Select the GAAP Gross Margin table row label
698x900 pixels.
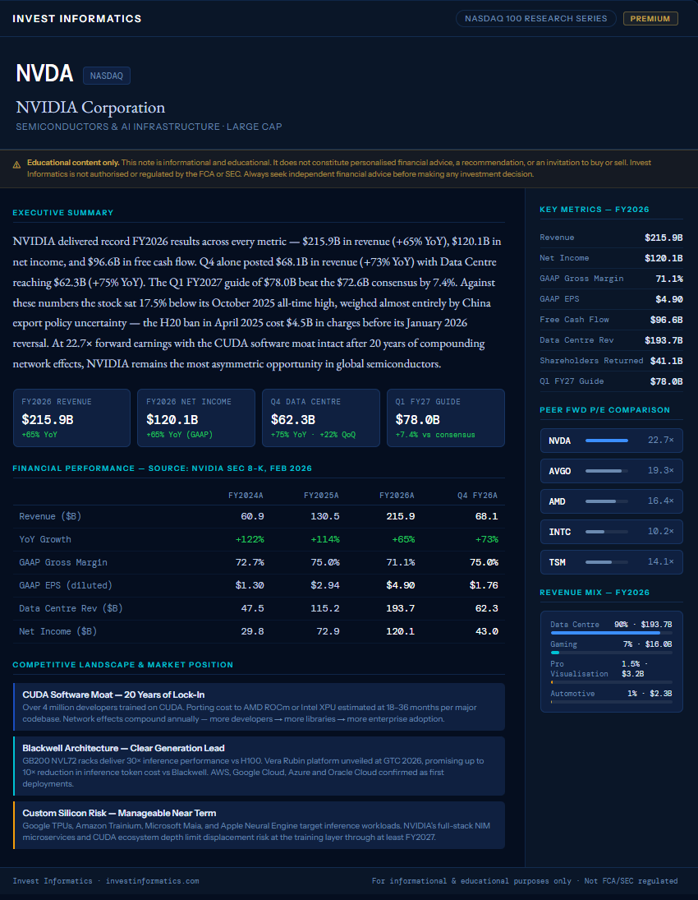point(63,562)
